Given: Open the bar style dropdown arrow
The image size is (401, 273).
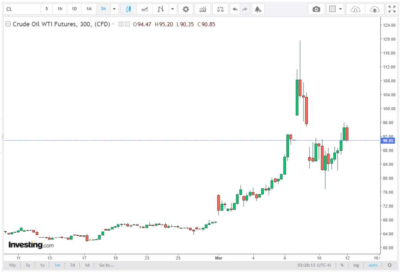Looking at the screenshot, I should click(x=172, y=9).
